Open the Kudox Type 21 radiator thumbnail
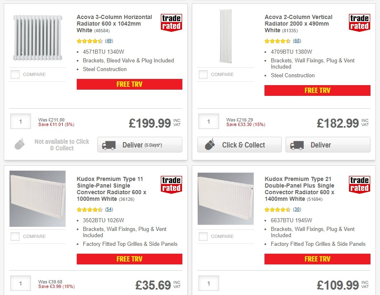This screenshot has width=380, height=295. (225, 198)
